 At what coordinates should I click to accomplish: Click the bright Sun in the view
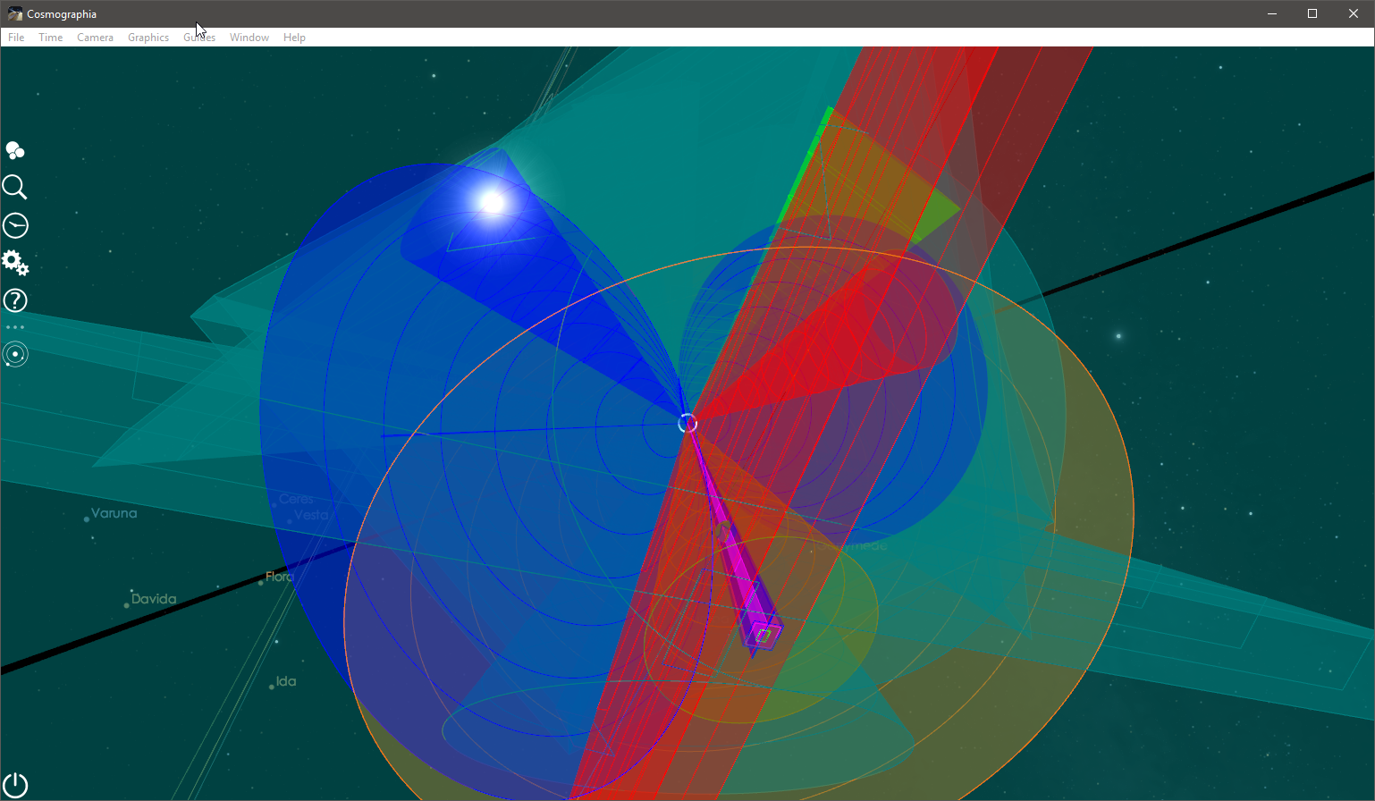[x=492, y=202]
